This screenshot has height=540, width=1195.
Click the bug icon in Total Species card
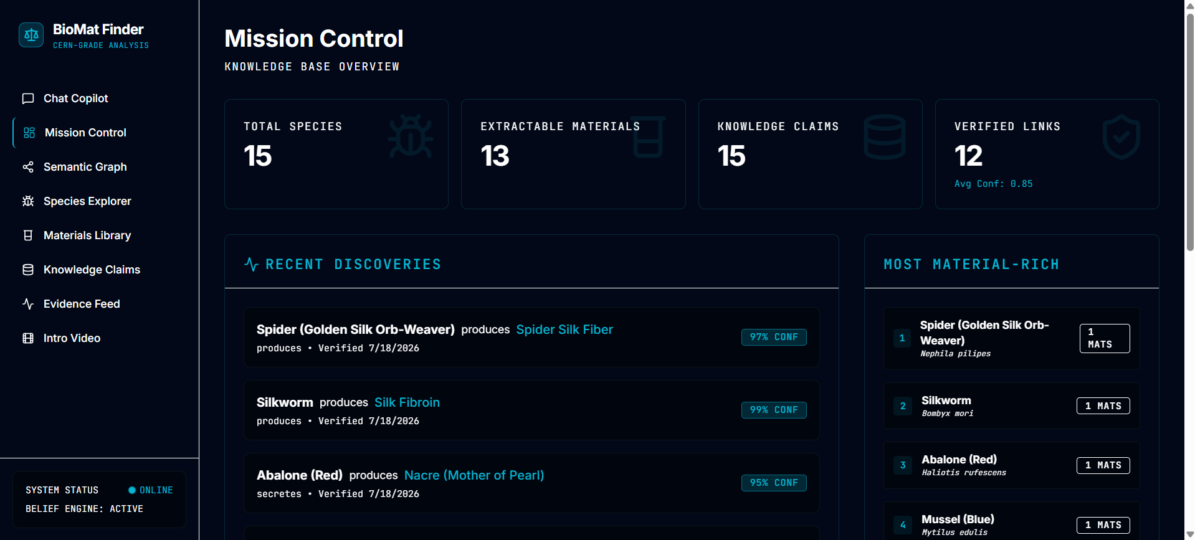pos(410,136)
